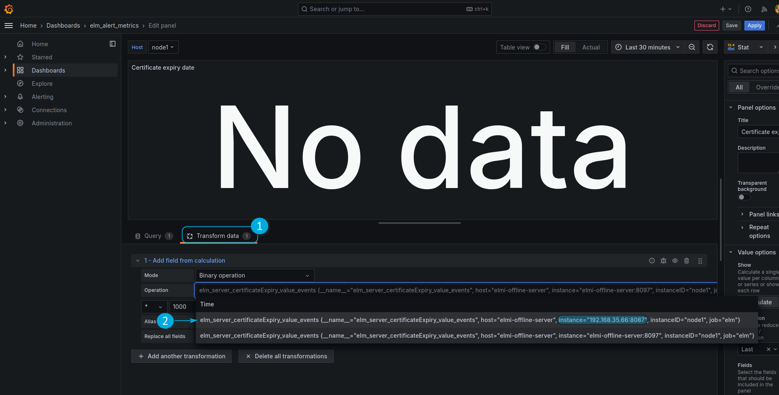Click Add another transformation button

(182, 356)
